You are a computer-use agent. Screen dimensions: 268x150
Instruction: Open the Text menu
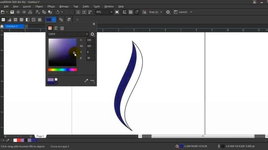(75, 7)
